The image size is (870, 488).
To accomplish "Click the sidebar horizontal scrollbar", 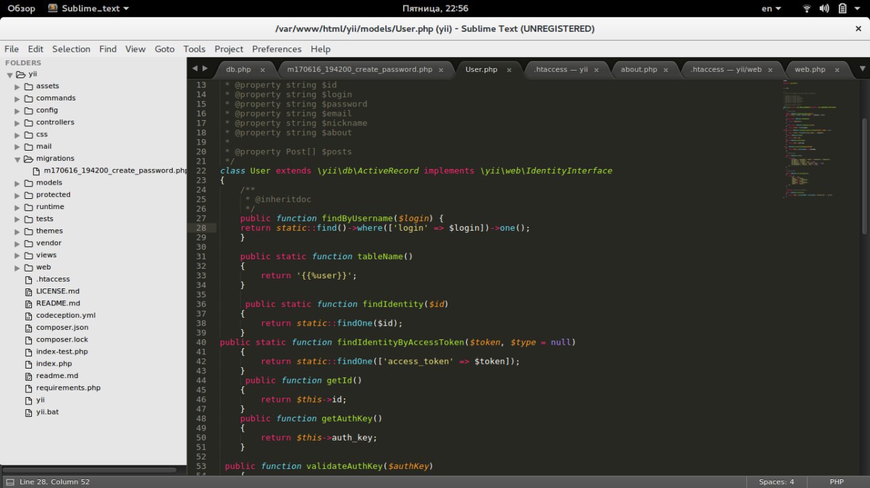I will [x=90, y=470].
